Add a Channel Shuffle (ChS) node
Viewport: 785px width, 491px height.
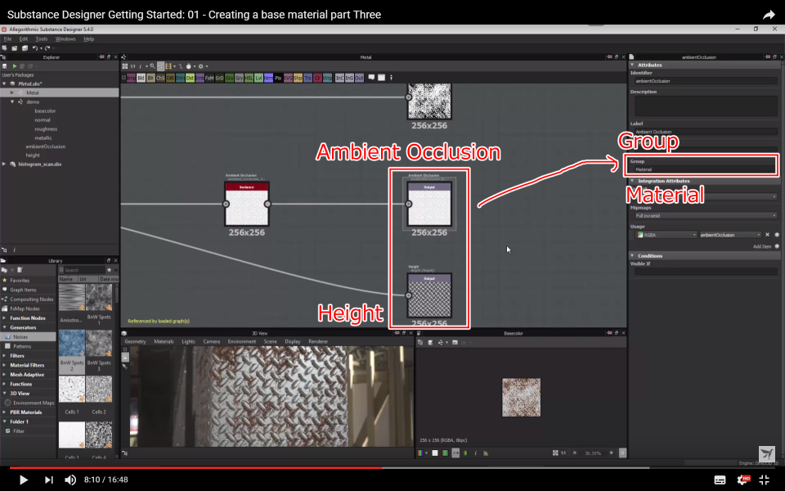161,79
